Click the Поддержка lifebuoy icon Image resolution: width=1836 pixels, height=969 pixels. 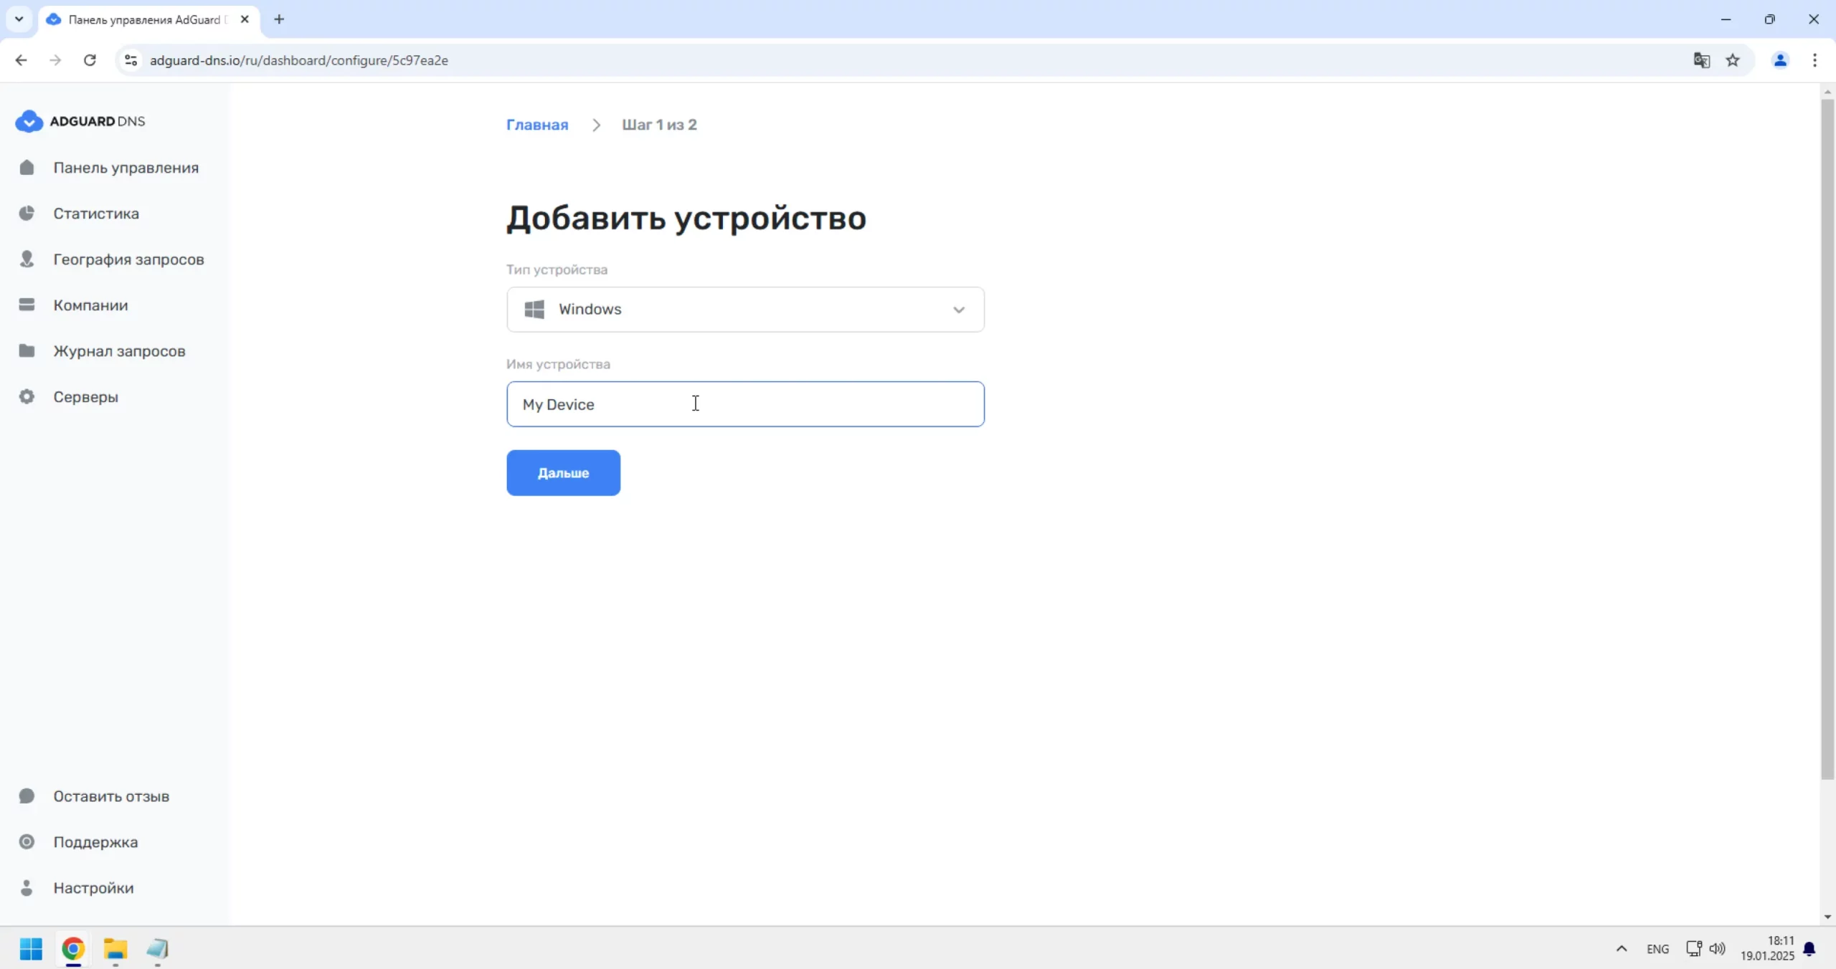click(x=27, y=842)
